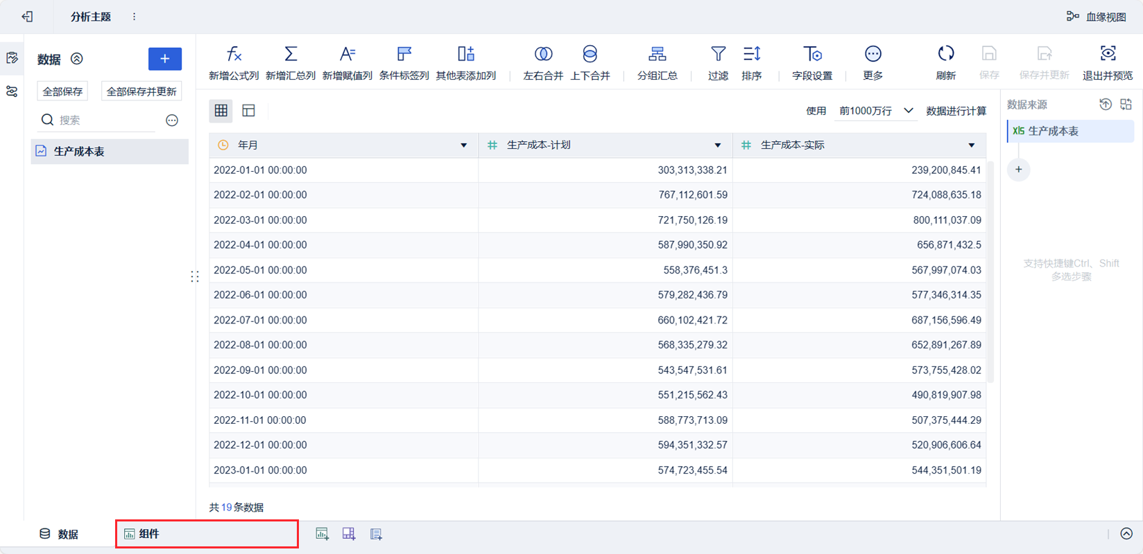Click the clock type icon on 年月 column

[223, 145]
